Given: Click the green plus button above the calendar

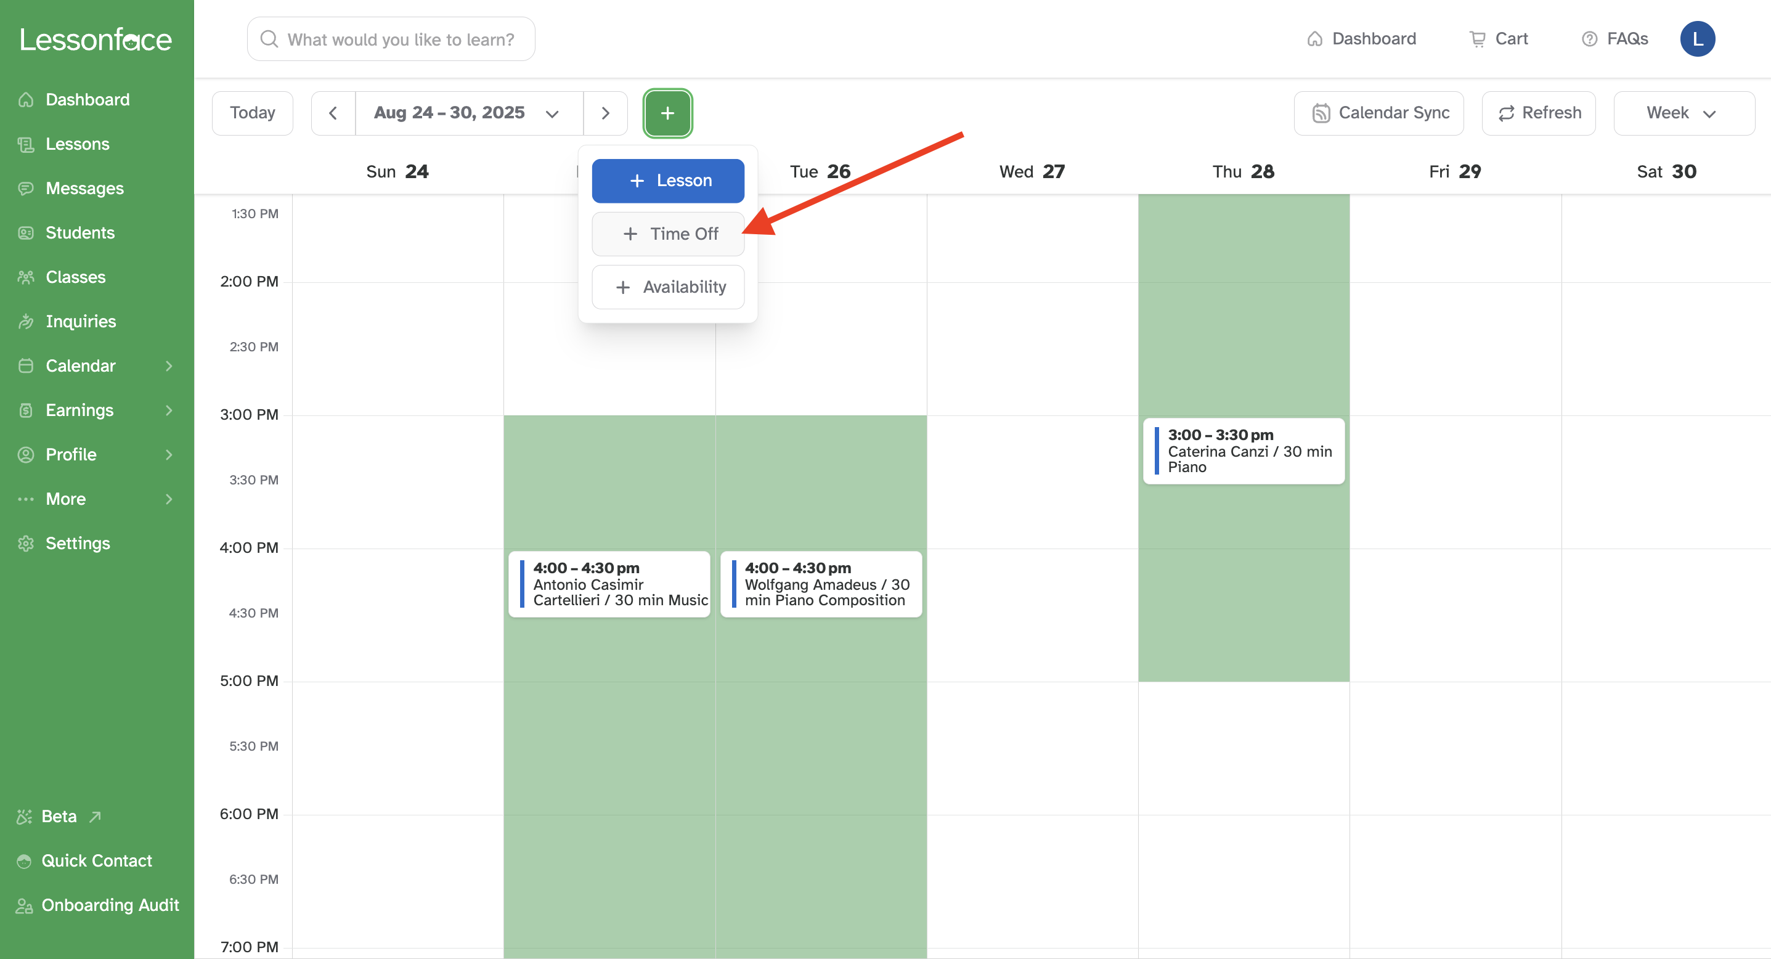Looking at the screenshot, I should tap(667, 113).
